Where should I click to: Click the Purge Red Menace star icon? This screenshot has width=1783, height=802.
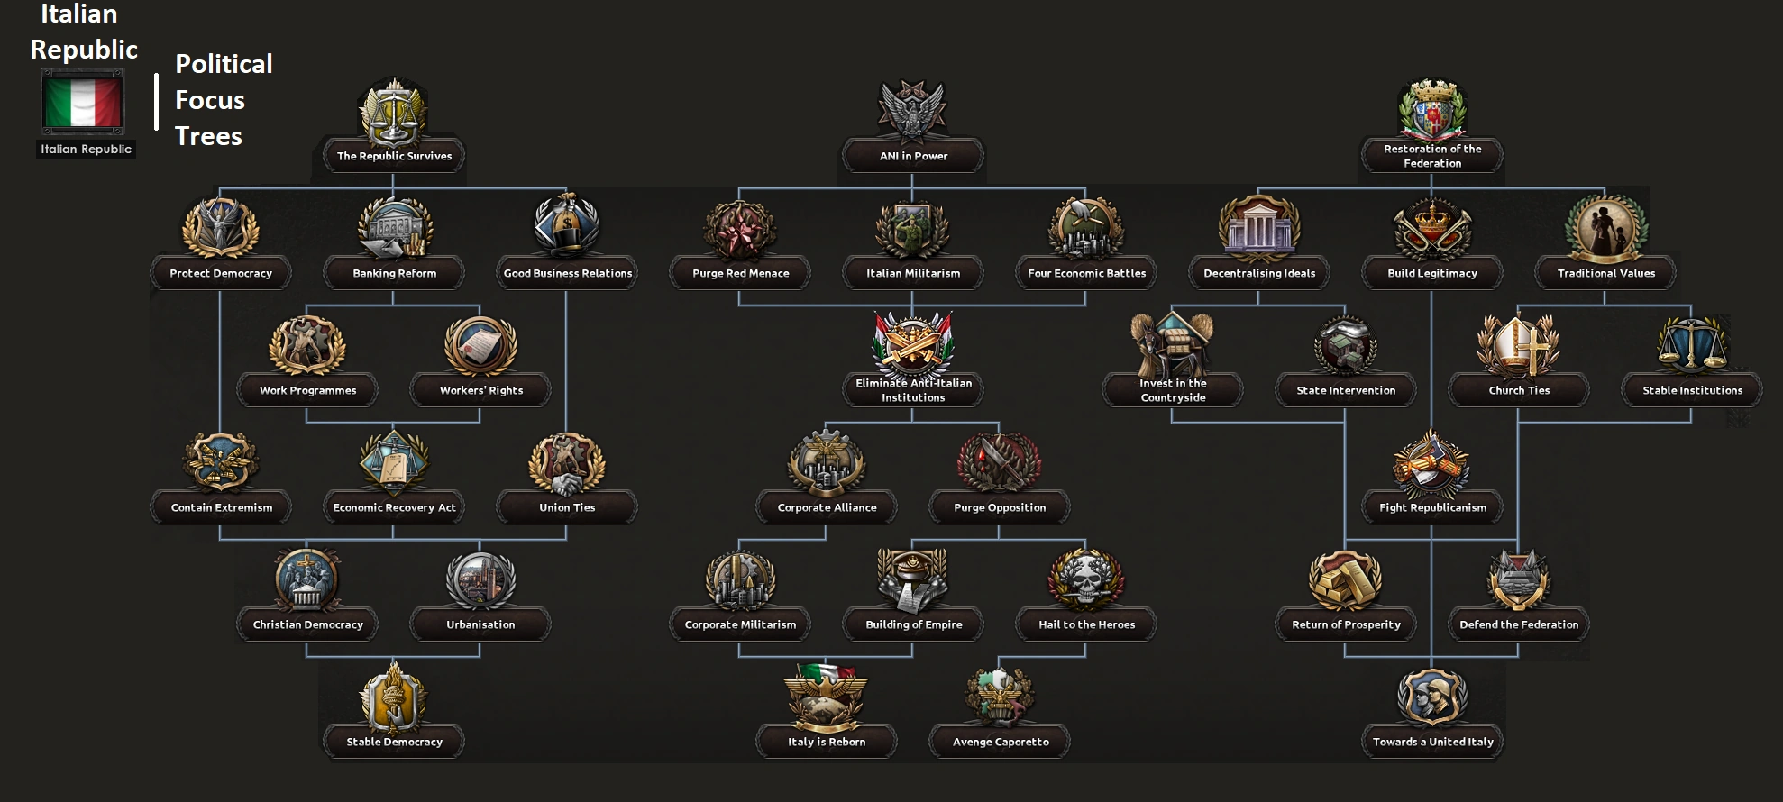pyautogui.click(x=740, y=230)
